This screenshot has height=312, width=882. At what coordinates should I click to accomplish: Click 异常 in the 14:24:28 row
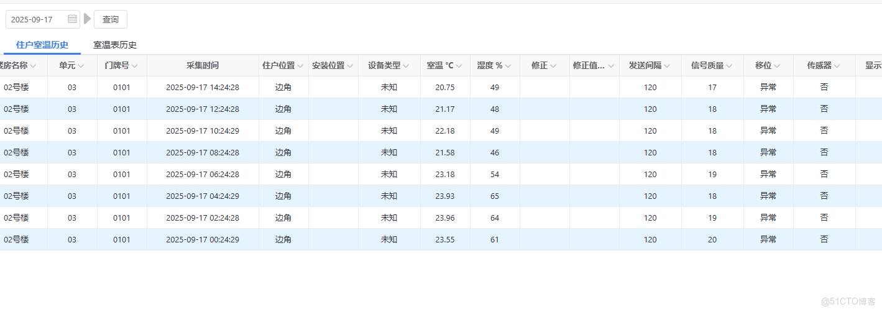[768, 87]
